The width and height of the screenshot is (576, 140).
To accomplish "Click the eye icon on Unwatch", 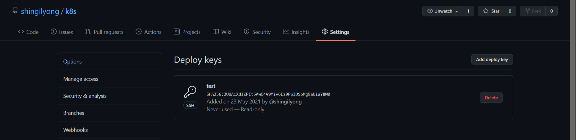I will tap(430, 11).
